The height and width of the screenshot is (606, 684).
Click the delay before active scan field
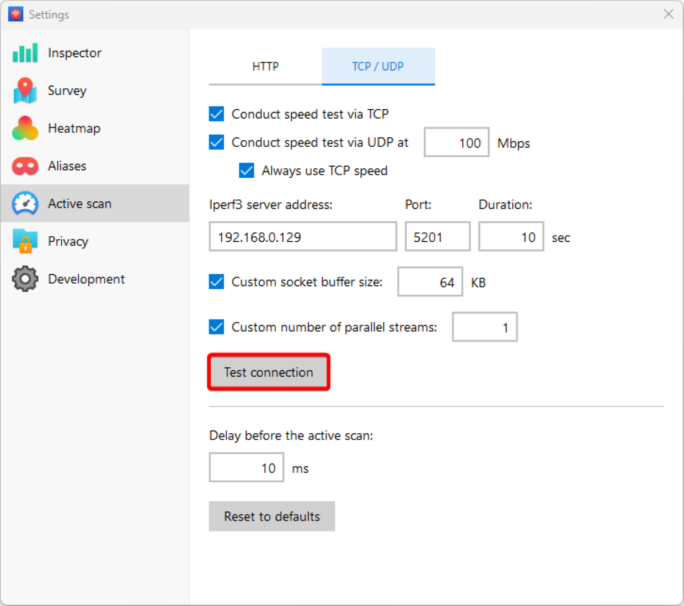point(246,467)
